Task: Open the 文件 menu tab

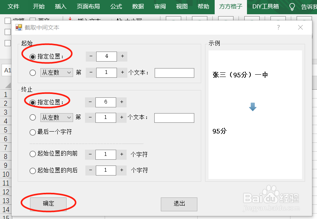Action: click(x=13, y=7)
